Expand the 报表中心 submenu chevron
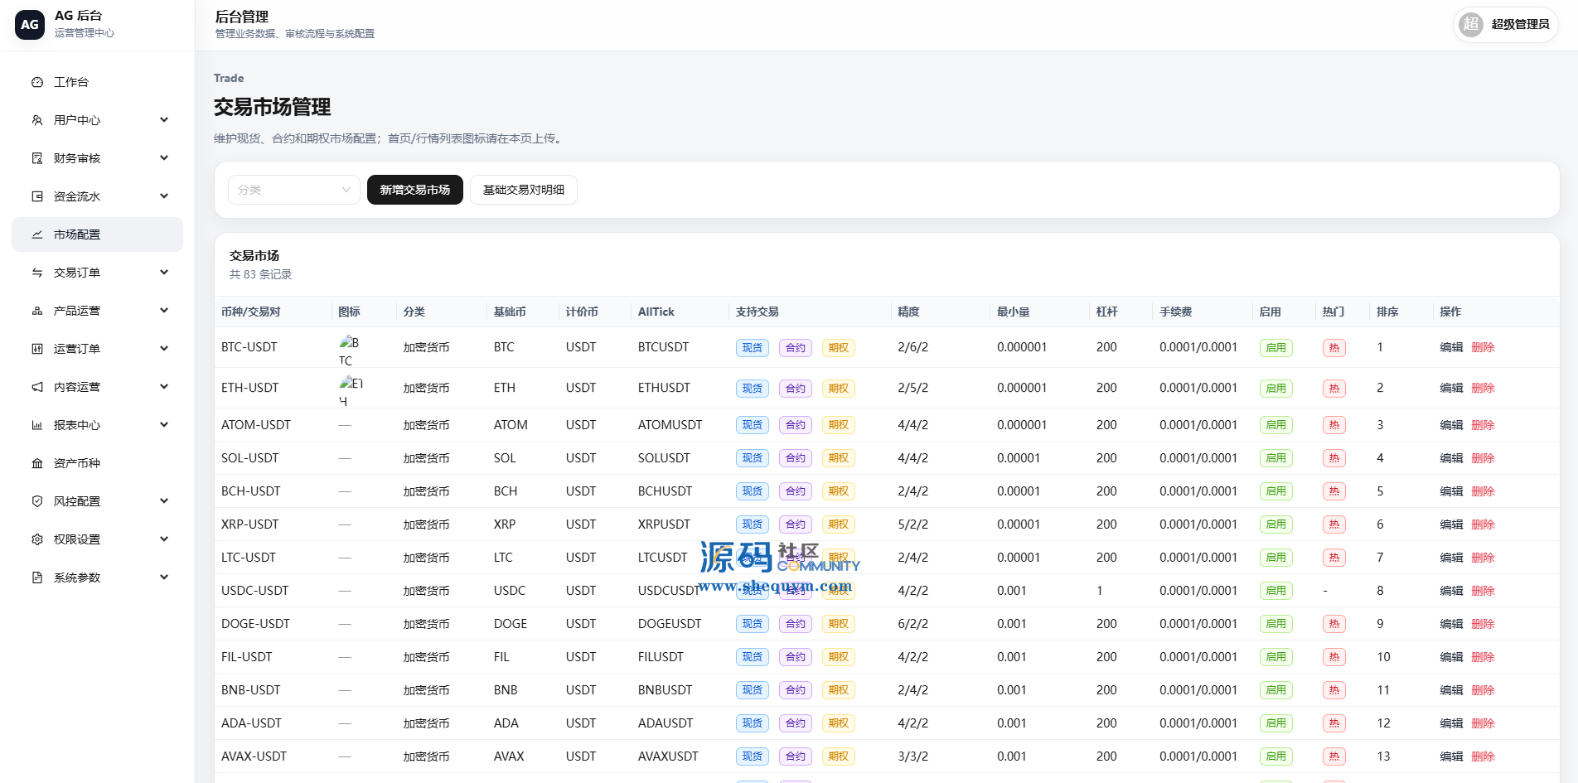Viewport: 1578px width, 783px height. point(164,425)
